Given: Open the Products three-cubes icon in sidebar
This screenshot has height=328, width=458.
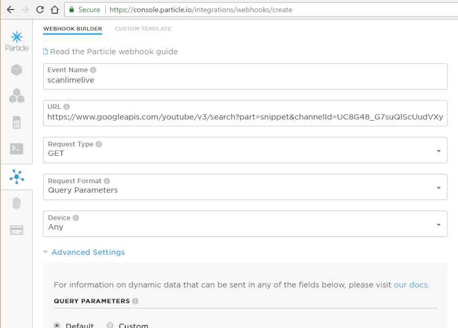Looking at the screenshot, I should [17, 96].
